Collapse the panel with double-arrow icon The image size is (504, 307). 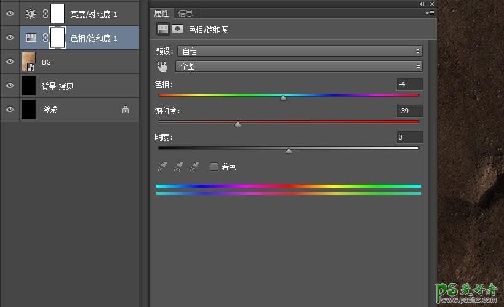[422, 4]
